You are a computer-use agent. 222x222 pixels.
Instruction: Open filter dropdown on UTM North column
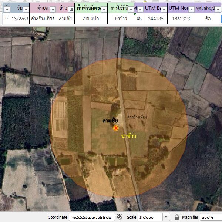[x=191, y=10]
